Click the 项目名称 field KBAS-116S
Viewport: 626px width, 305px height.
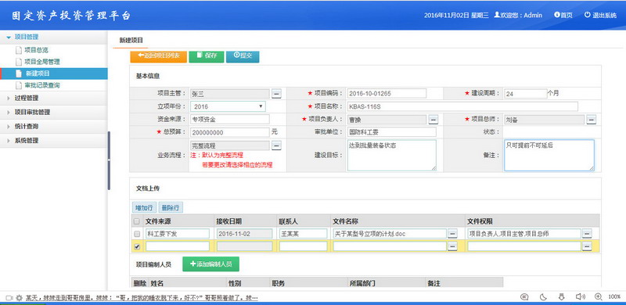click(462, 106)
